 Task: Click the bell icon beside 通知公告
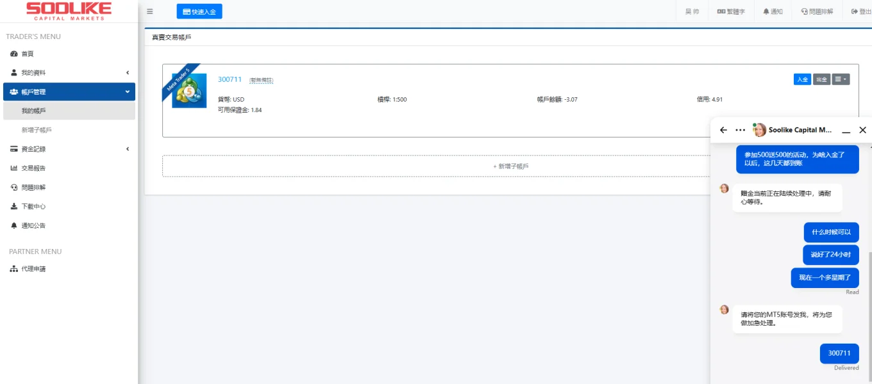(14, 226)
